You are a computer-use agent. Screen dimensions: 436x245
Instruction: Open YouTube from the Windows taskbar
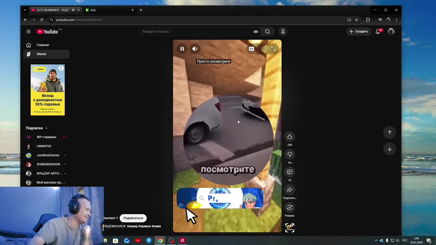(138, 241)
